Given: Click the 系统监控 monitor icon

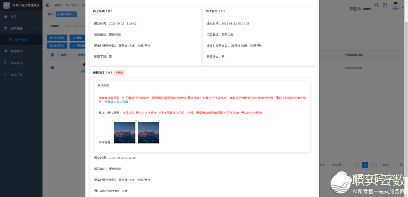Looking at the screenshot, I should tap(6, 63).
